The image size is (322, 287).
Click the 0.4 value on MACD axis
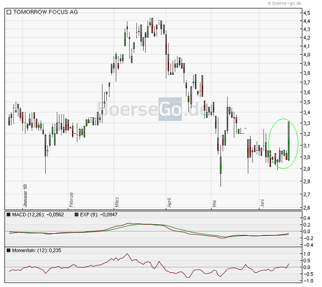[307, 218]
